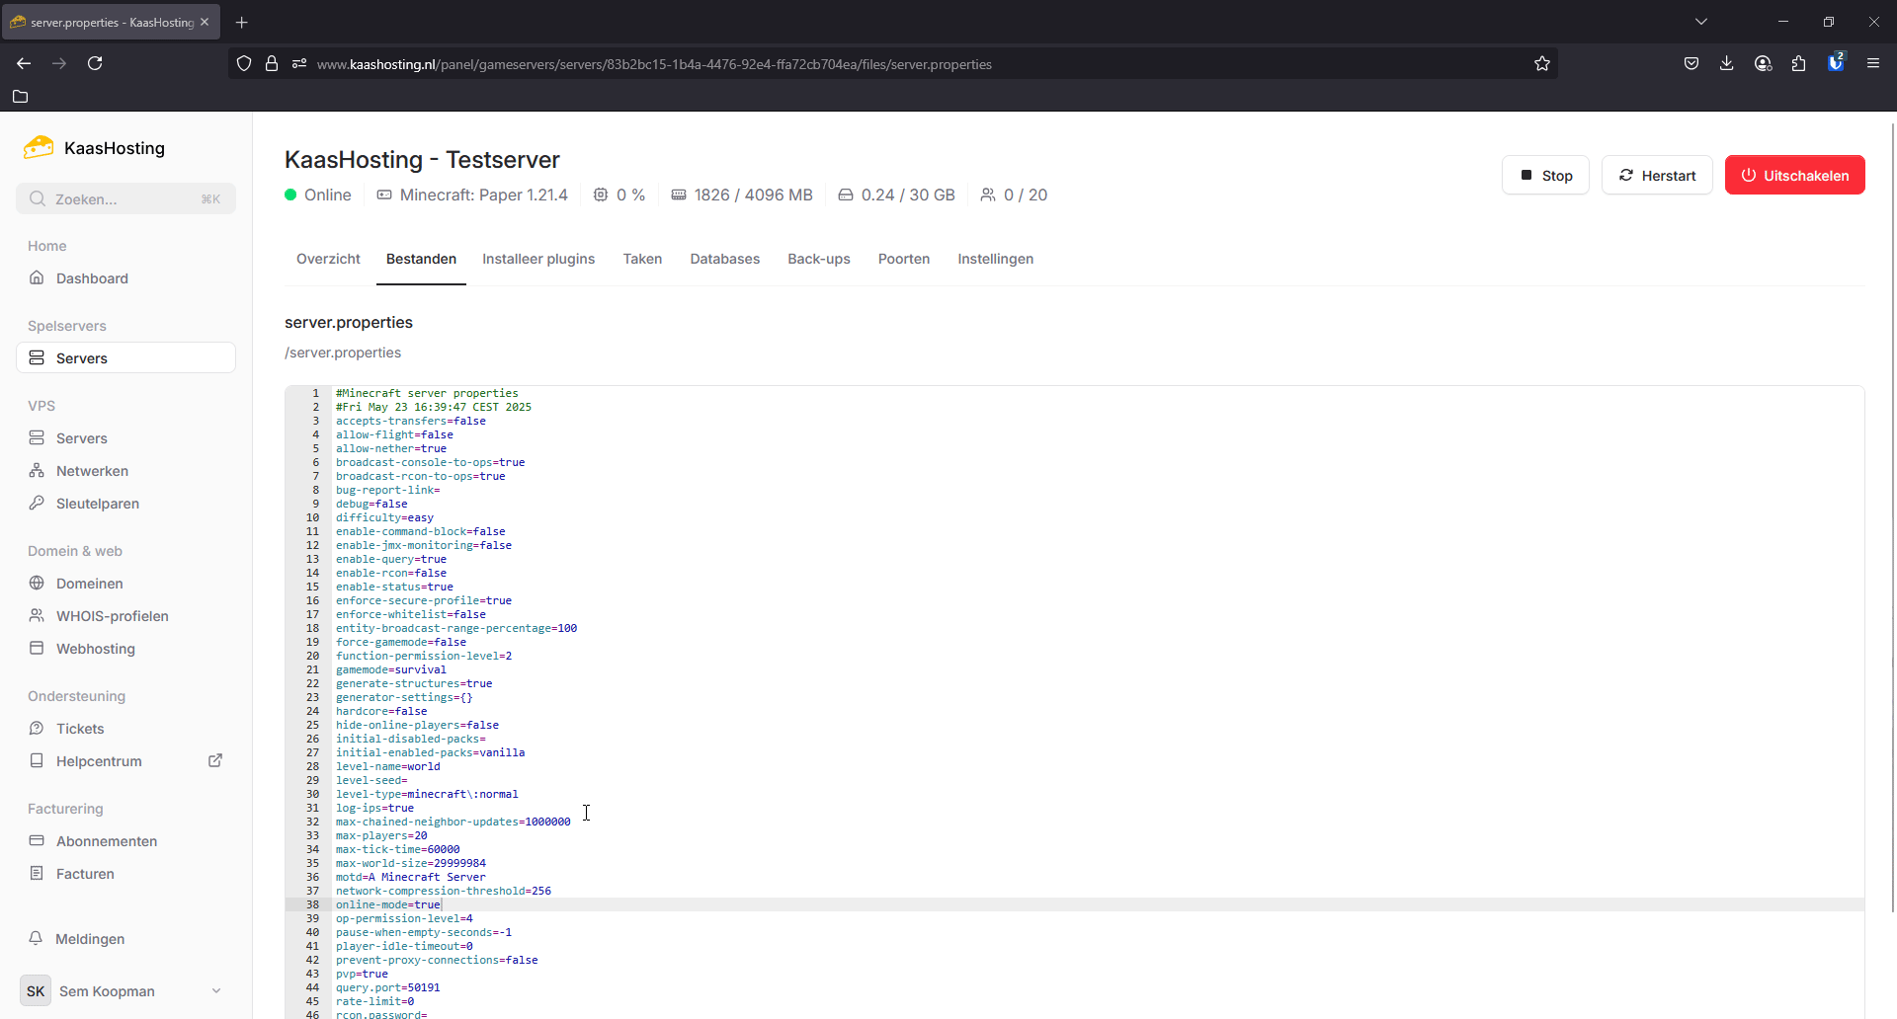Viewport: 1897px width, 1019px height.
Task: Click the difficulty=easy line in the editor
Action: pyautogui.click(x=384, y=517)
